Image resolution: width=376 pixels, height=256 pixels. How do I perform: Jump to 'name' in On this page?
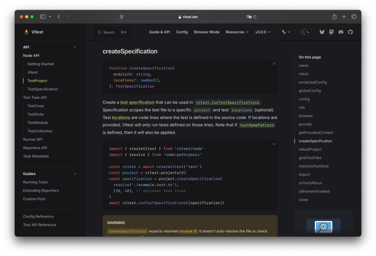[303, 65]
